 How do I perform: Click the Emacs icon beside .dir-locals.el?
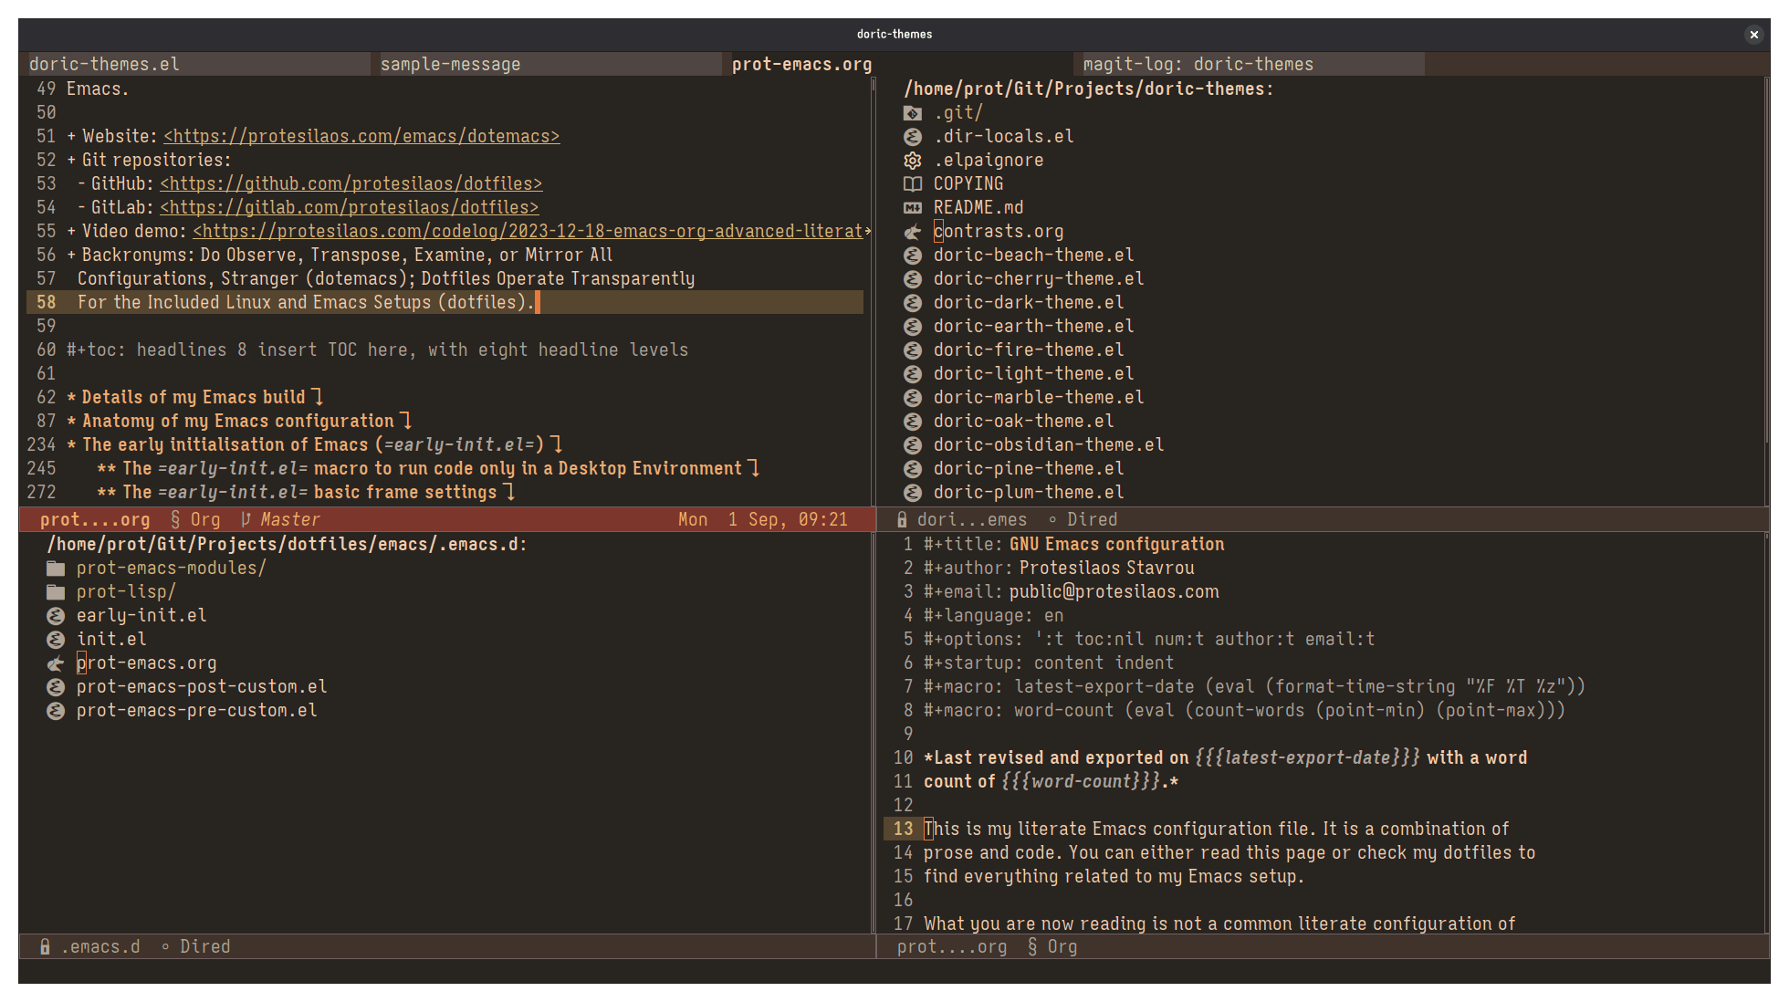pyautogui.click(x=912, y=137)
